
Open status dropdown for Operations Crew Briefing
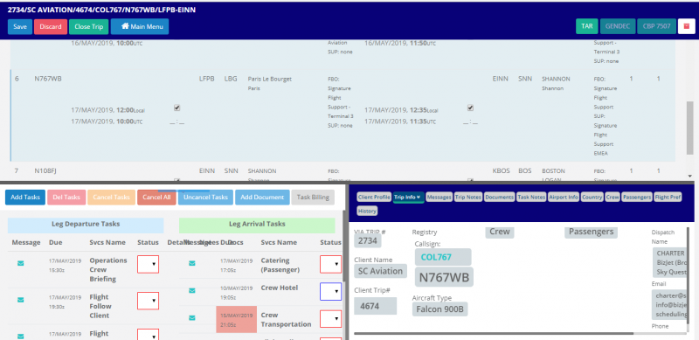point(148,264)
